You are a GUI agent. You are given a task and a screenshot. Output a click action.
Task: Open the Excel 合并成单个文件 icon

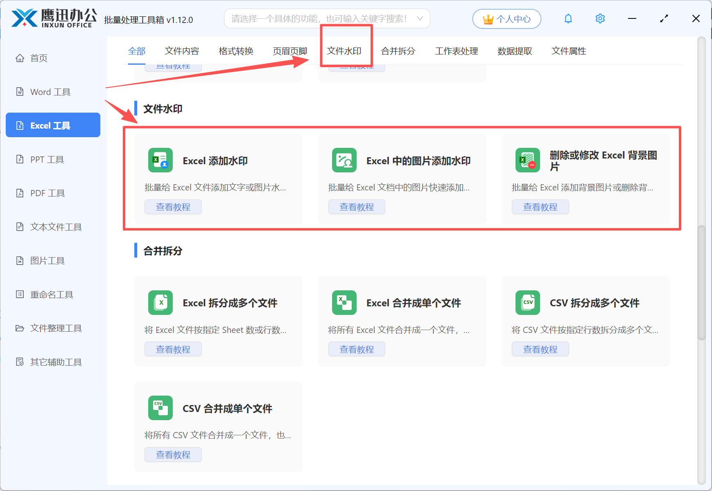344,303
